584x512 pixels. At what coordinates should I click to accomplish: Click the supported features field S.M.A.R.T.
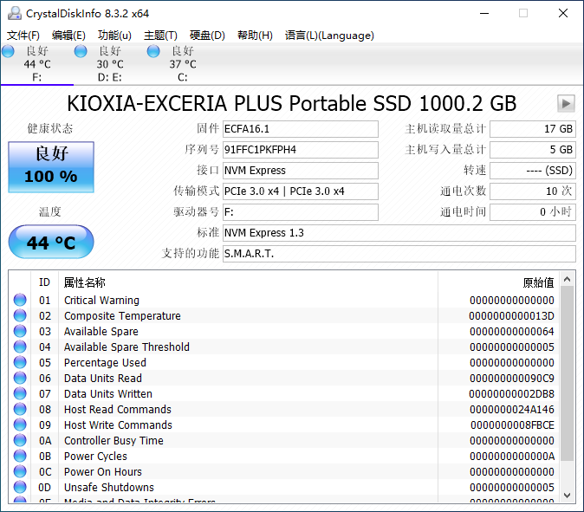pyautogui.click(x=399, y=254)
